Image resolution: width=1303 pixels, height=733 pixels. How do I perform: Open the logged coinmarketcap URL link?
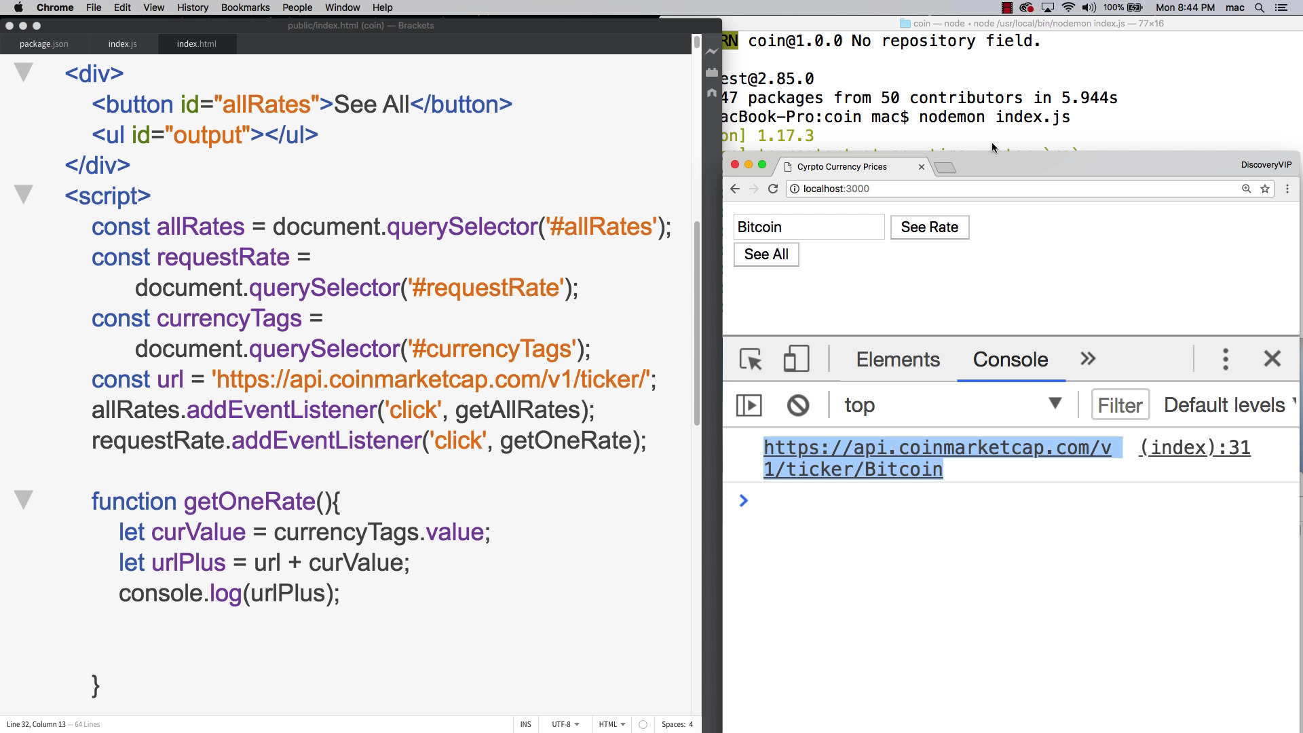[x=937, y=458]
